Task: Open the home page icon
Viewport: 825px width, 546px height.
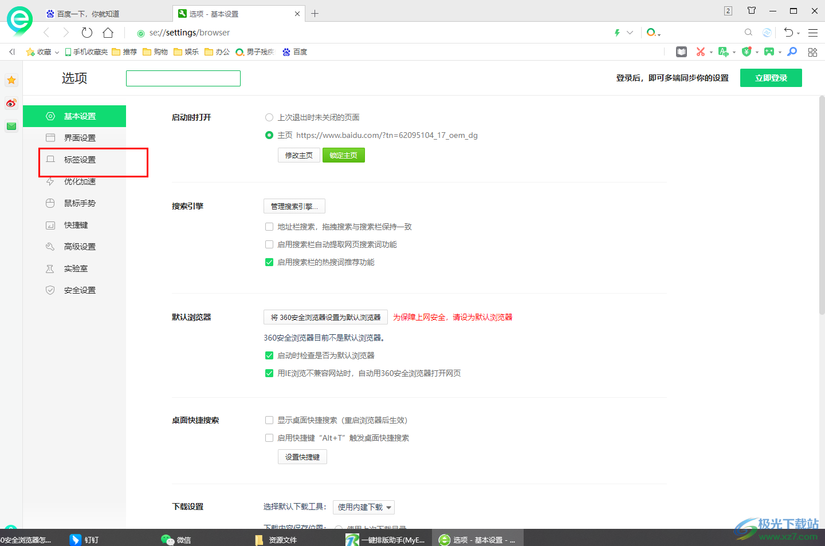Action: coord(108,33)
